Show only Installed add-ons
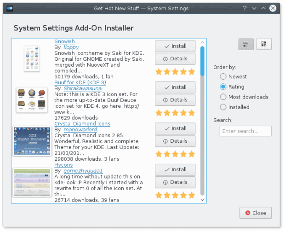This screenshot has height=232, width=285. (234, 107)
